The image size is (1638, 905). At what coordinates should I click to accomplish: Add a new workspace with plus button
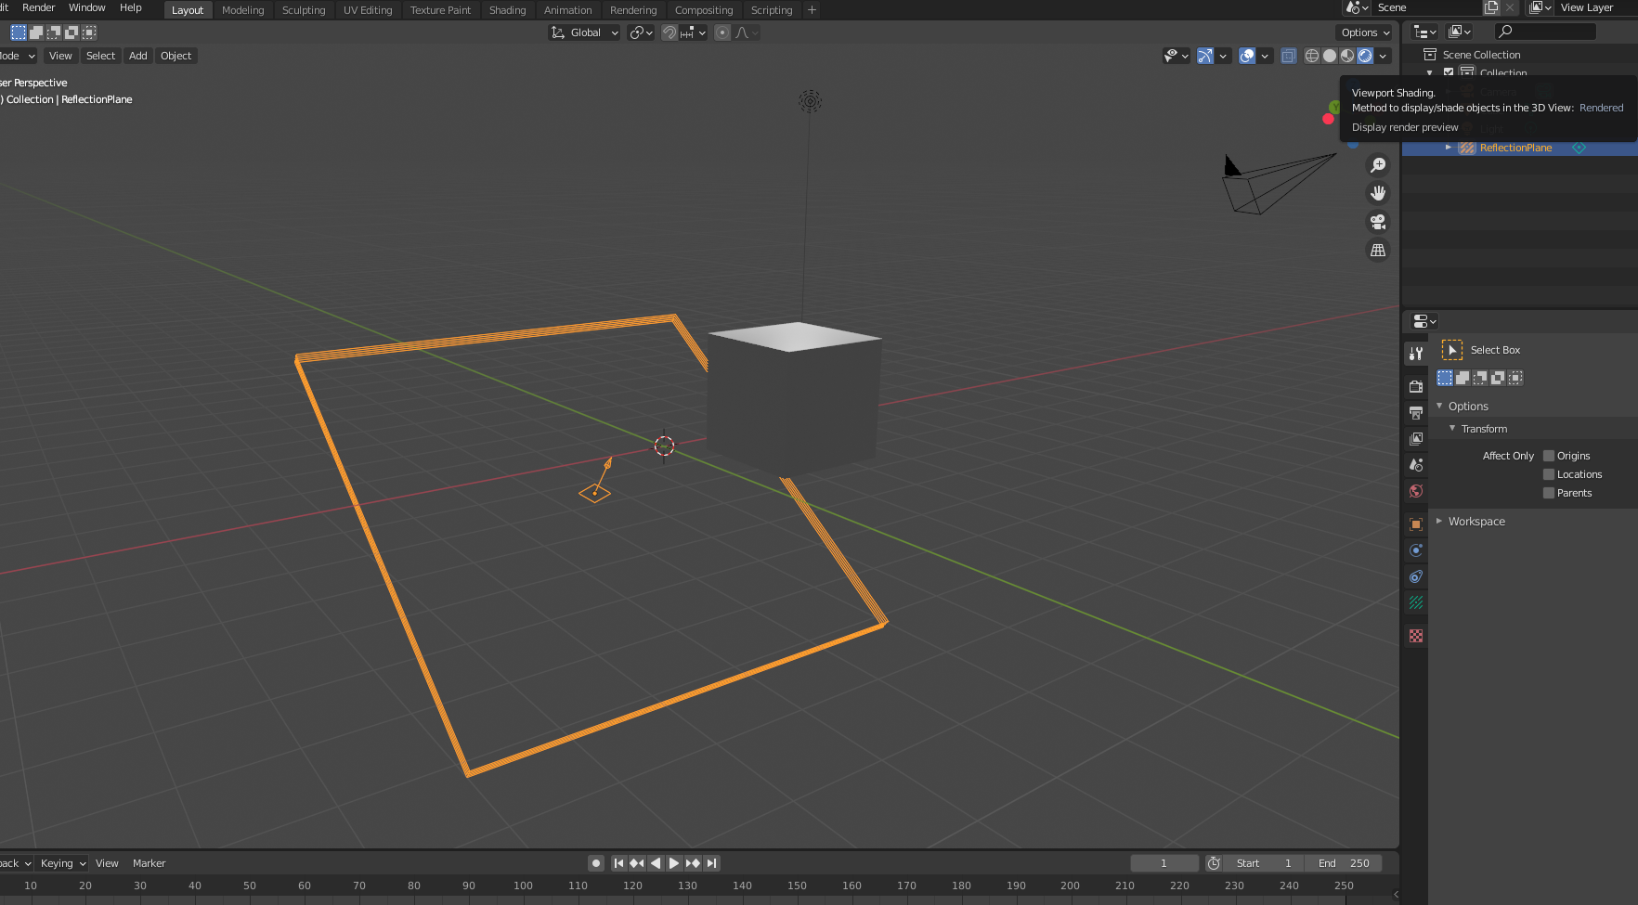click(812, 10)
